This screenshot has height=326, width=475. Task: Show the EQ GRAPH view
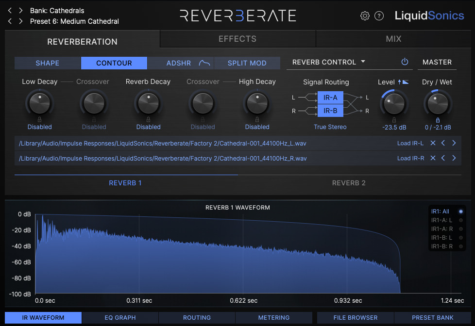click(120, 318)
